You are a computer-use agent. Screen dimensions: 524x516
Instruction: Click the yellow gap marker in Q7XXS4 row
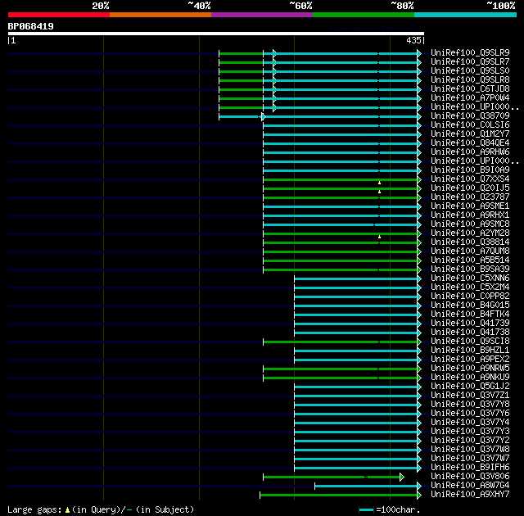(379, 183)
